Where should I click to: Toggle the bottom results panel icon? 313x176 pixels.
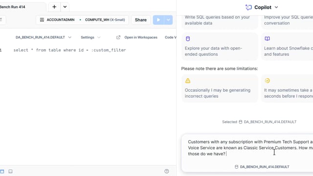click(x=10, y=172)
